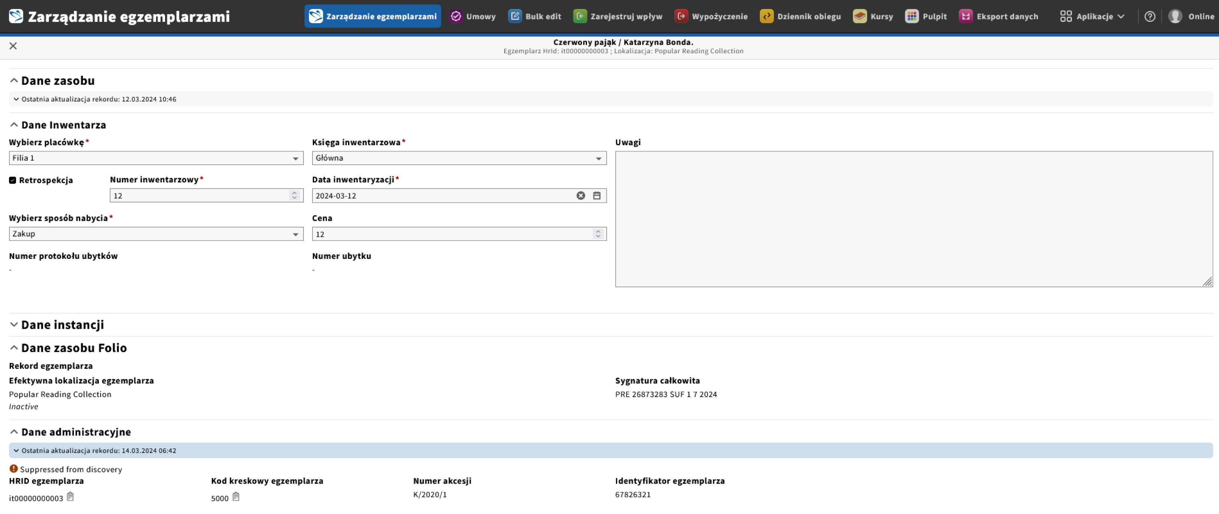
Task: Open the help question mark icon
Action: point(1150,16)
